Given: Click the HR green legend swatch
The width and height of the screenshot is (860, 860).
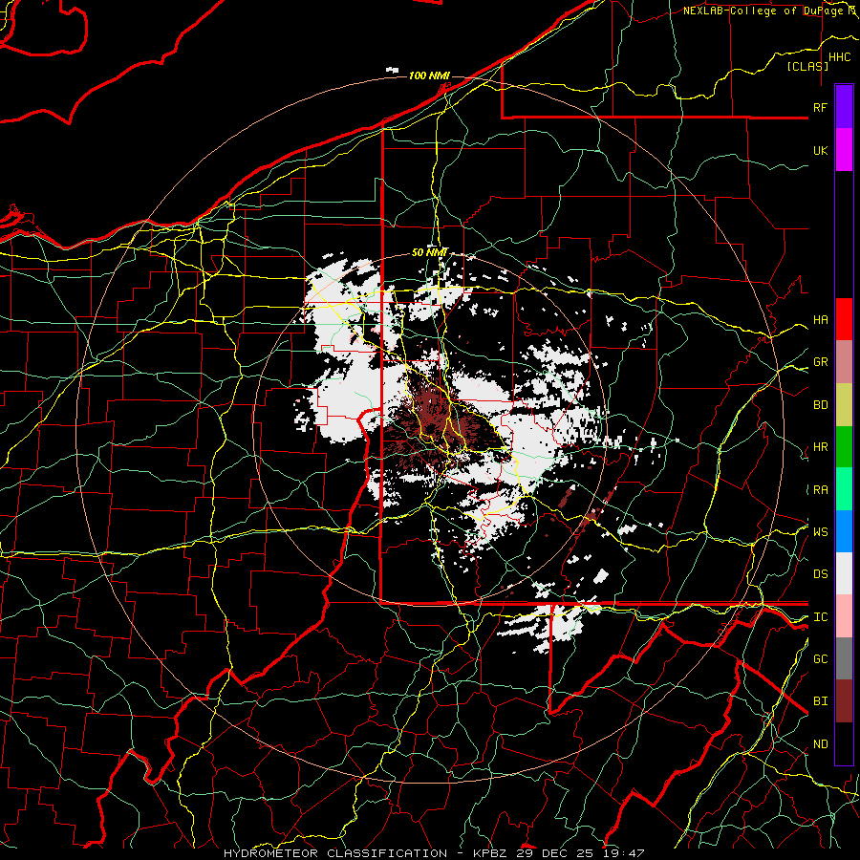Looking at the screenshot, I should click(x=844, y=446).
